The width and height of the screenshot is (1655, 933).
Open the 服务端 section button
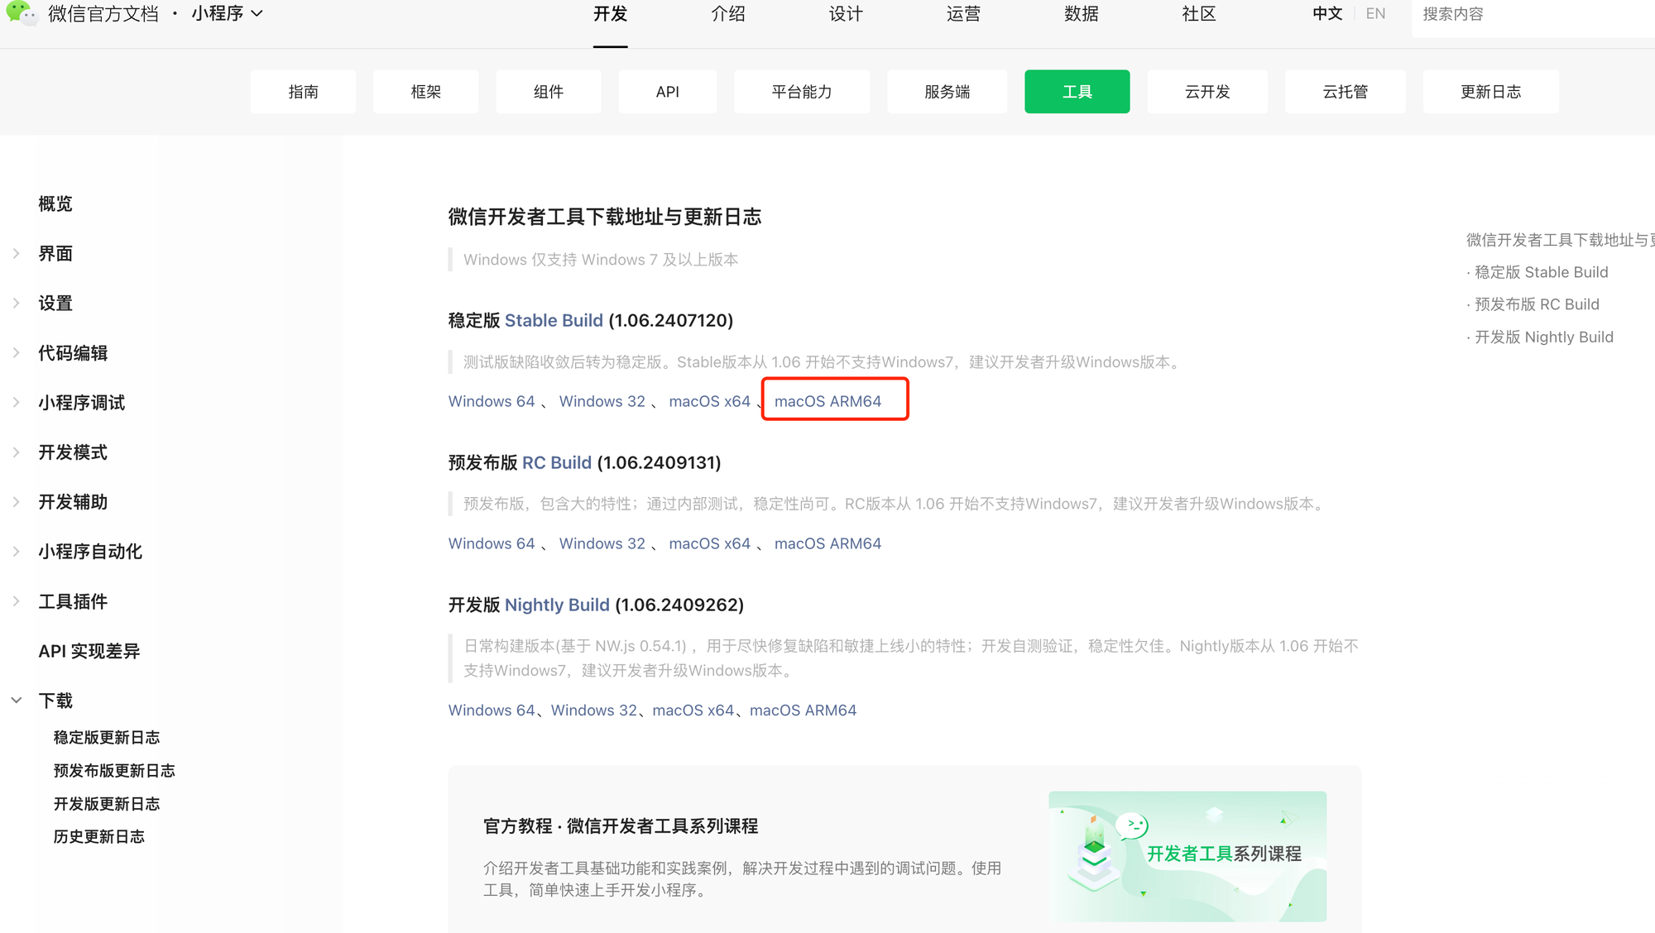point(947,92)
